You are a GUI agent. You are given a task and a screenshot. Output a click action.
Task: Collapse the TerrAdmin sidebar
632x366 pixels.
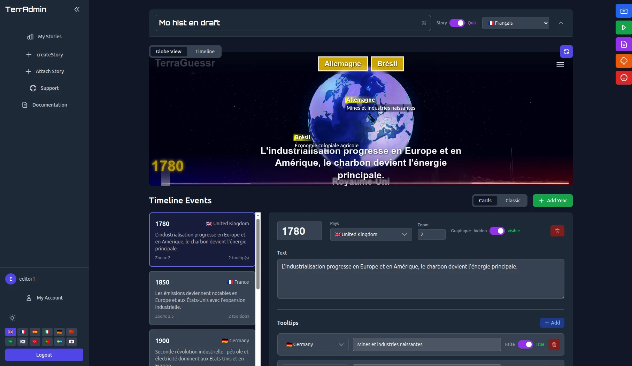tap(77, 9)
